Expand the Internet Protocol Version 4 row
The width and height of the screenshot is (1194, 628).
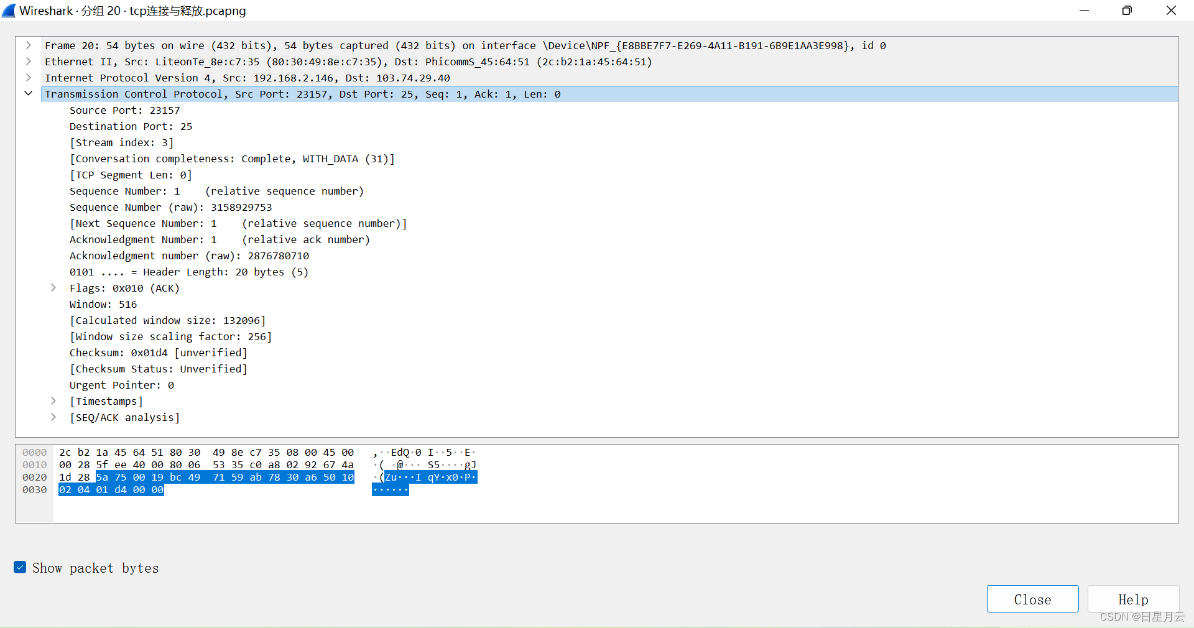pos(29,78)
